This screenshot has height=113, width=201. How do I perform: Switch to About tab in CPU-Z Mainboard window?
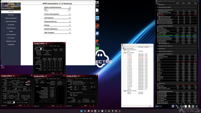pyautogui.click(x=91, y=78)
